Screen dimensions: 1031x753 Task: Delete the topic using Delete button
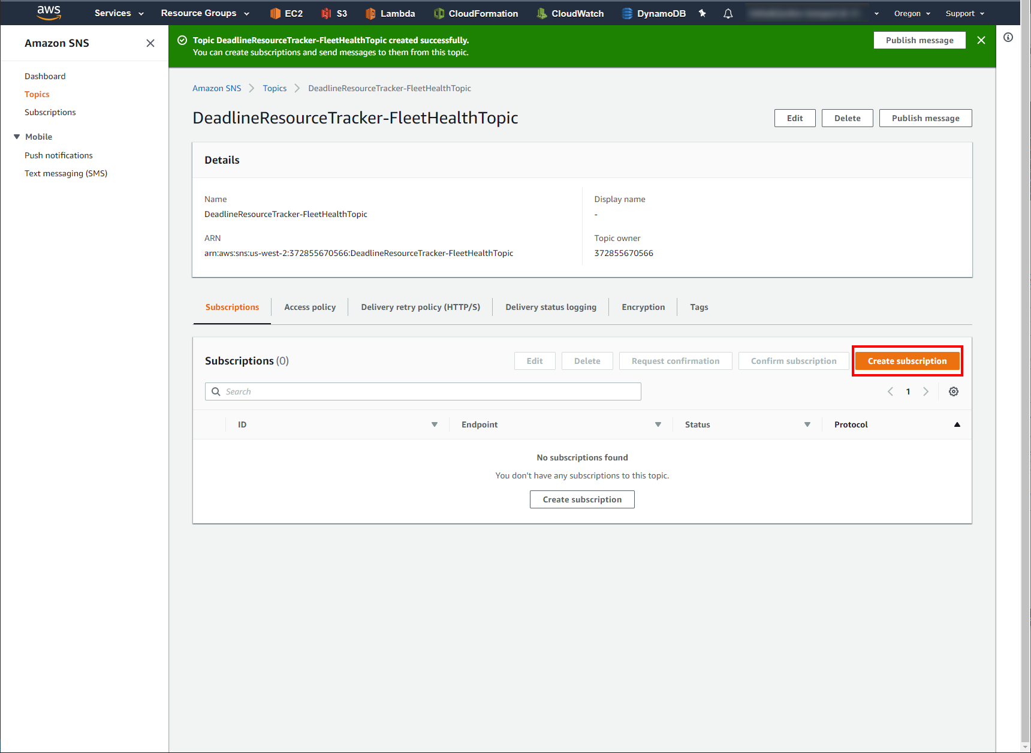coord(847,118)
